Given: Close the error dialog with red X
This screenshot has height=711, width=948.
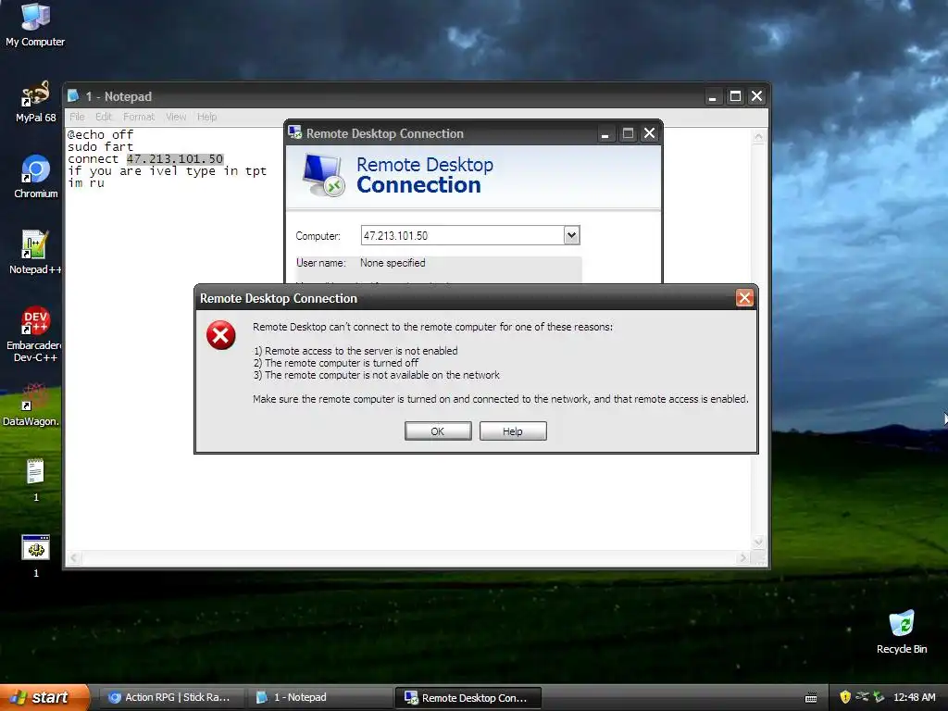Looking at the screenshot, I should (x=744, y=297).
